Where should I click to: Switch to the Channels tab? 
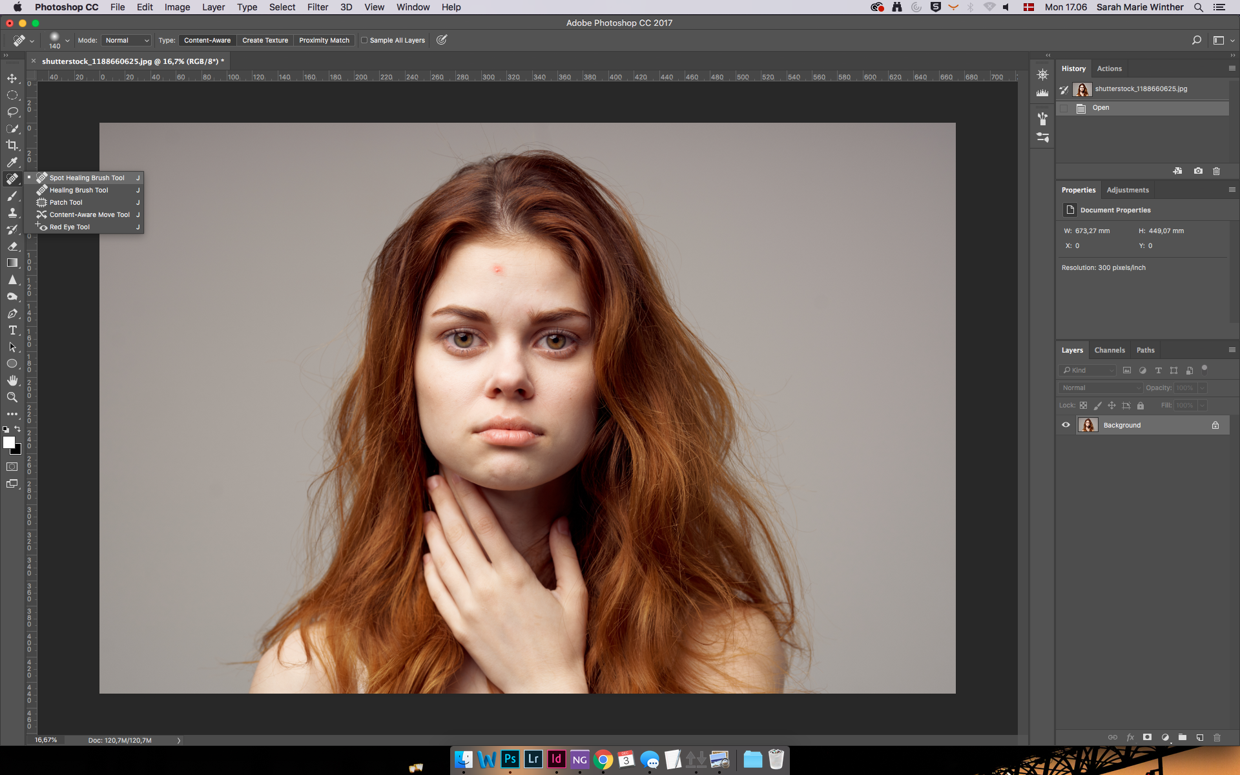click(x=1110, y=349)
